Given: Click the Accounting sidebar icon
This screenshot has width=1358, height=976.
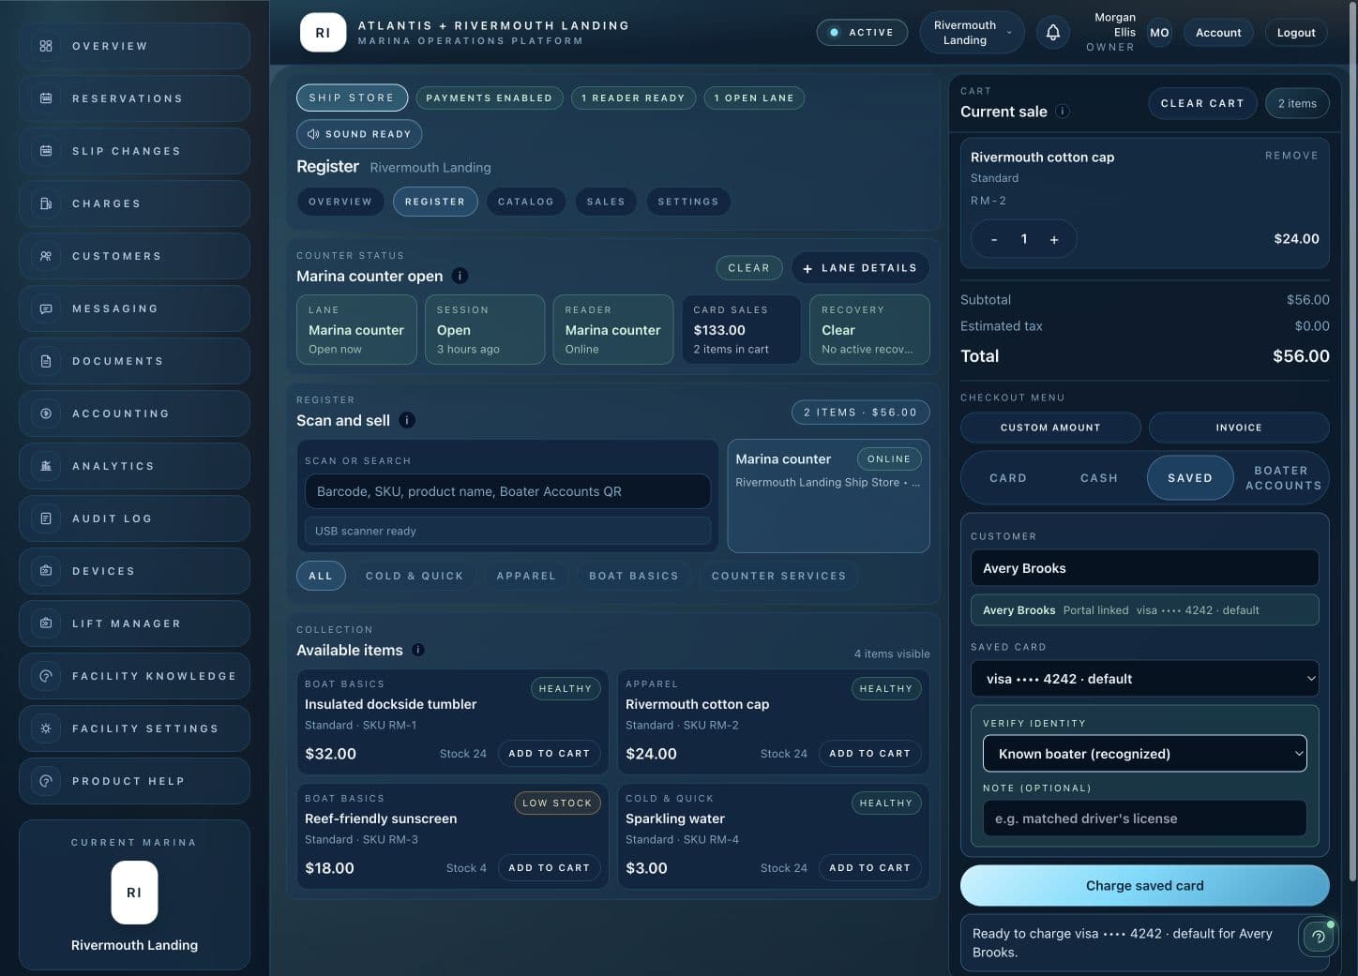Looking at the screenshot, I should click(45, 413).
